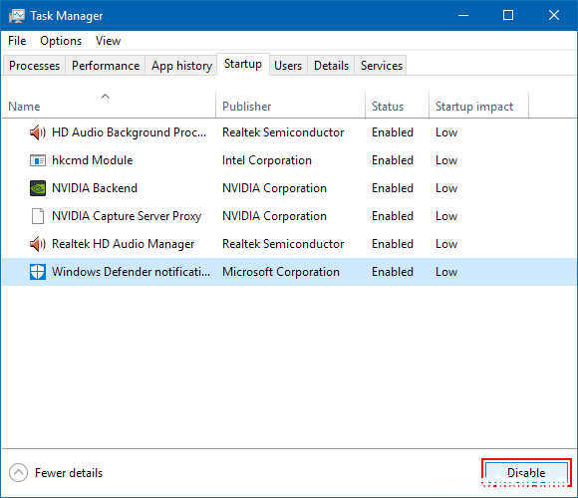Switch to the Processes tab
Image resolution: width=578 pixels, height=498 pixels.
[x=34, y=66]
